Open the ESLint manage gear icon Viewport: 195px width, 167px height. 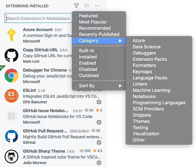click(99, 102)
